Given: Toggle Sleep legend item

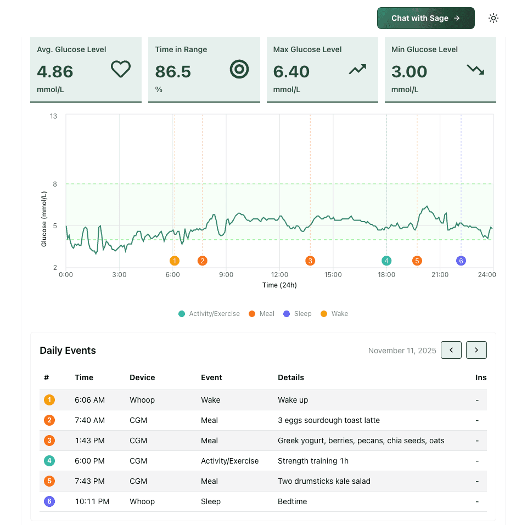Looking at the screenshot, I should (297, 314).
